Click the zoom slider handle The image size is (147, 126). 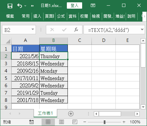(104, 122)
